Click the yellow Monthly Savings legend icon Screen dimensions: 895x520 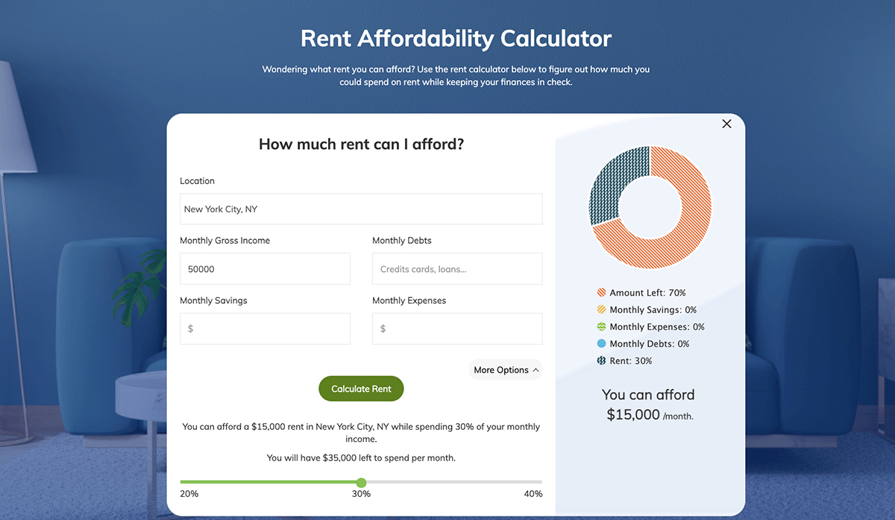tap(601, 309)
